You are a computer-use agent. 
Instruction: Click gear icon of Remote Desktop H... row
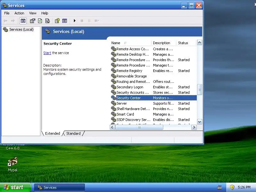click(x=114, y=54)
